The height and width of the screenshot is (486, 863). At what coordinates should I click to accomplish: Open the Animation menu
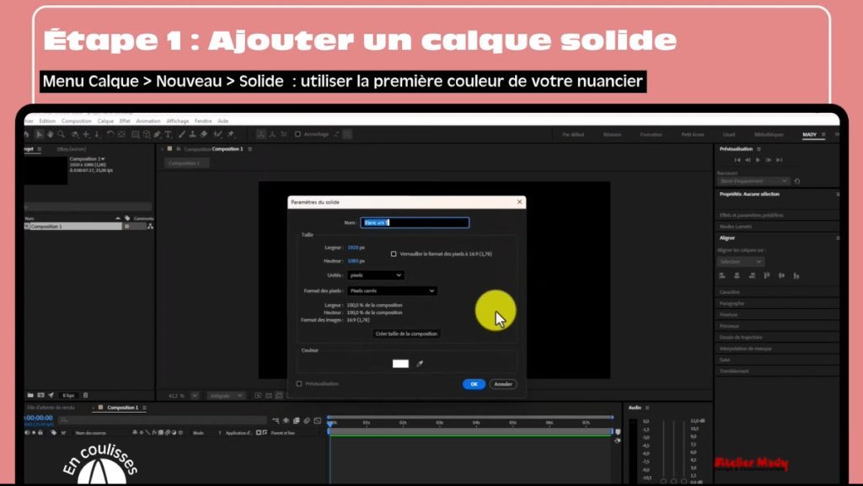(x=148, y=121)
